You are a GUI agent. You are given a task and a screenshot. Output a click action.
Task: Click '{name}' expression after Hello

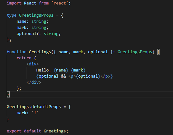[61, 70]
